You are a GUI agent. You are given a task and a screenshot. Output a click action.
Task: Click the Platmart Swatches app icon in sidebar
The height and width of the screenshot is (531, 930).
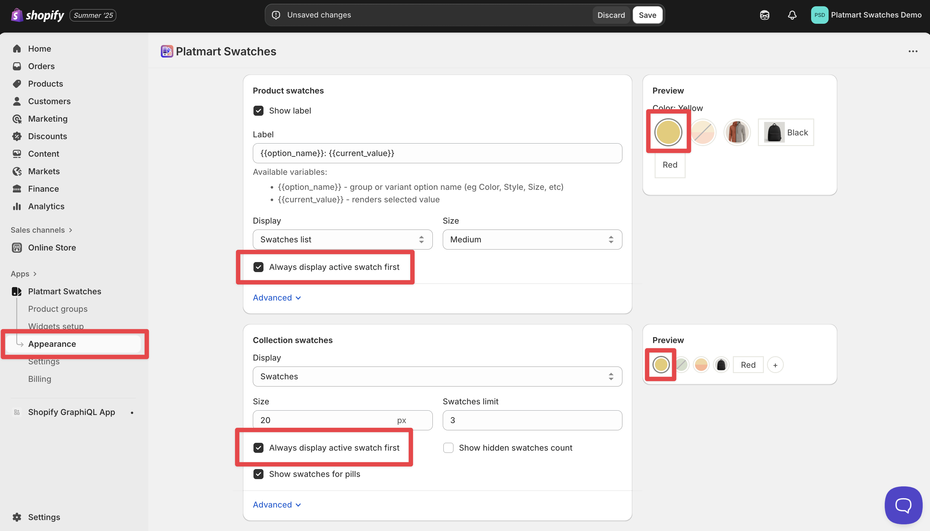(x=17, y=291)
